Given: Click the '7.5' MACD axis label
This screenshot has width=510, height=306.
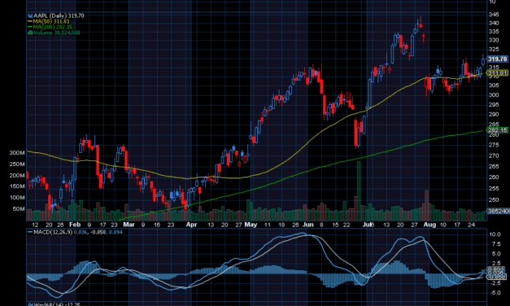Looking at the screenshot, I should coord(495,244).
